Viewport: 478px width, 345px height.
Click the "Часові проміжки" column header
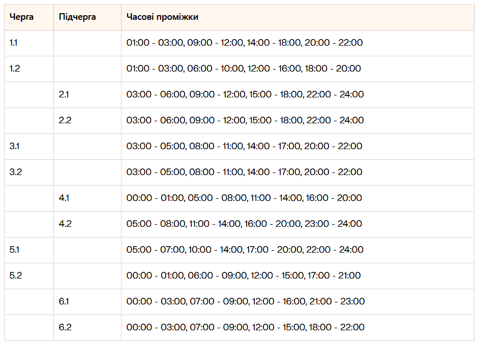point(162,17)
